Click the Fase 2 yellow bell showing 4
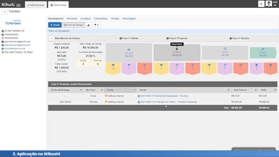 click(x=161, y=68)
